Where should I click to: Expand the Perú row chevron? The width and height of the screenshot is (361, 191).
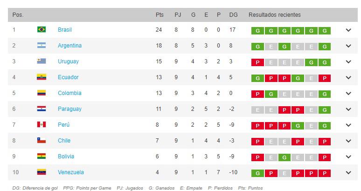[x=348, y=125]
